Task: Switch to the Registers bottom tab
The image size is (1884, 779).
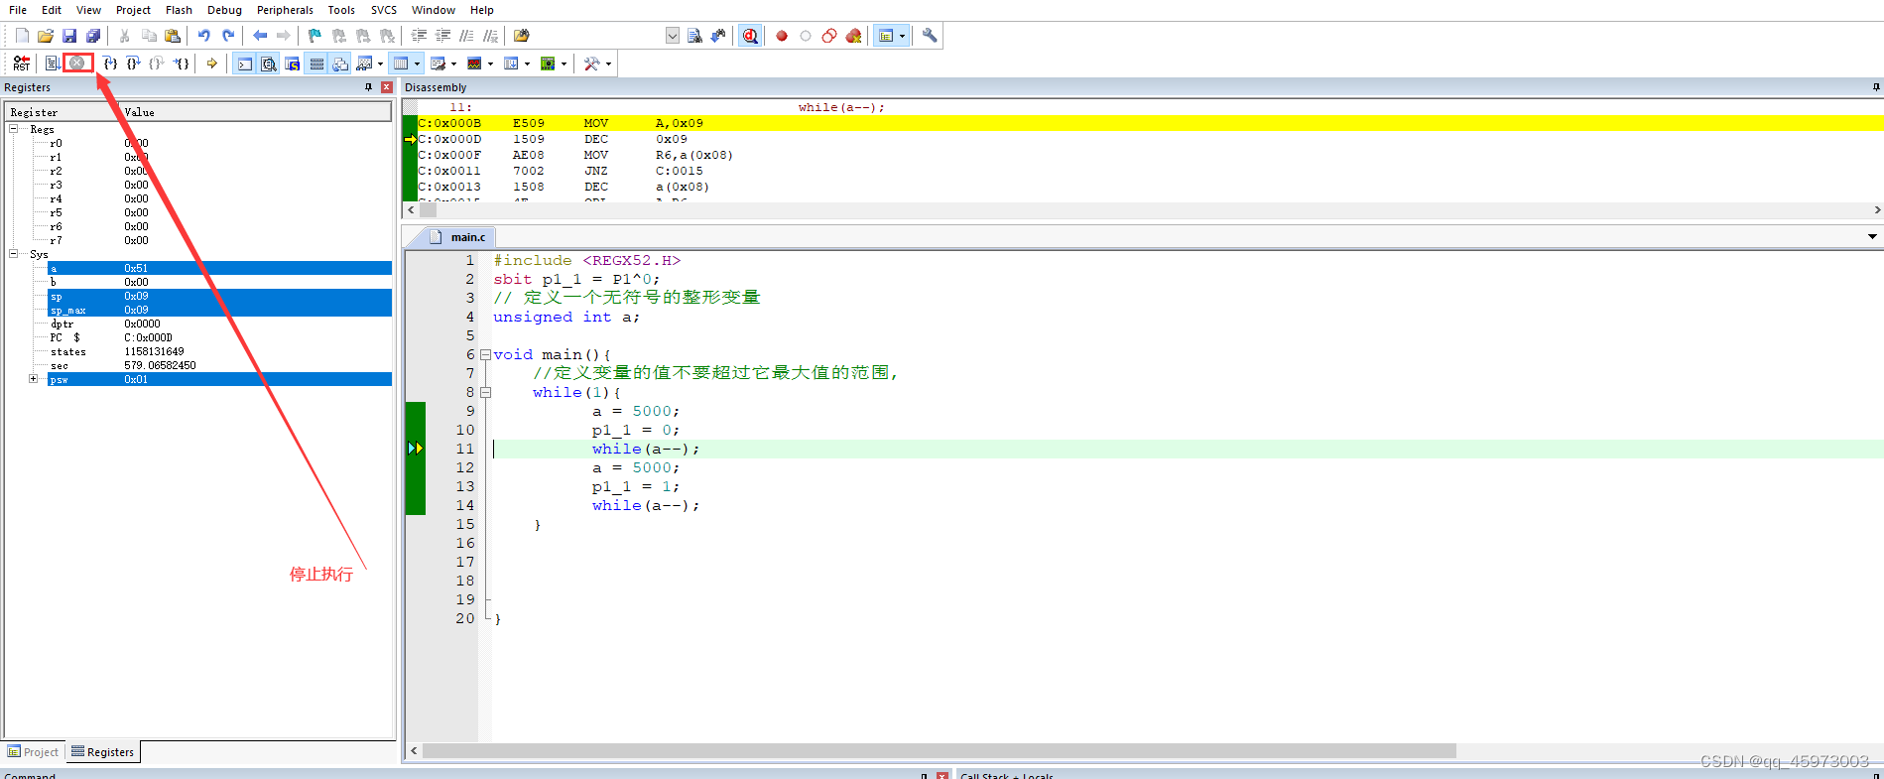Action: click(103, 752)
